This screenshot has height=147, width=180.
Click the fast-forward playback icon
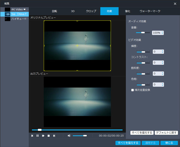pos(43,136)
